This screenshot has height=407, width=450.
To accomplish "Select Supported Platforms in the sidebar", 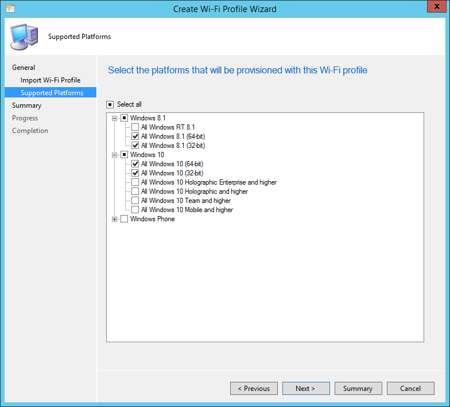I will tap(51, 93).
